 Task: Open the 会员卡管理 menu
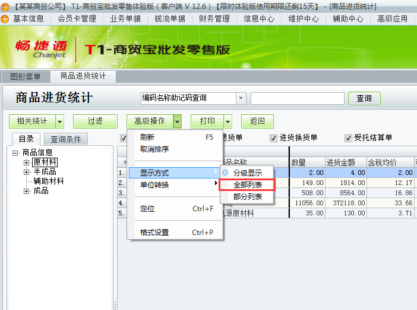pos(77,18)
